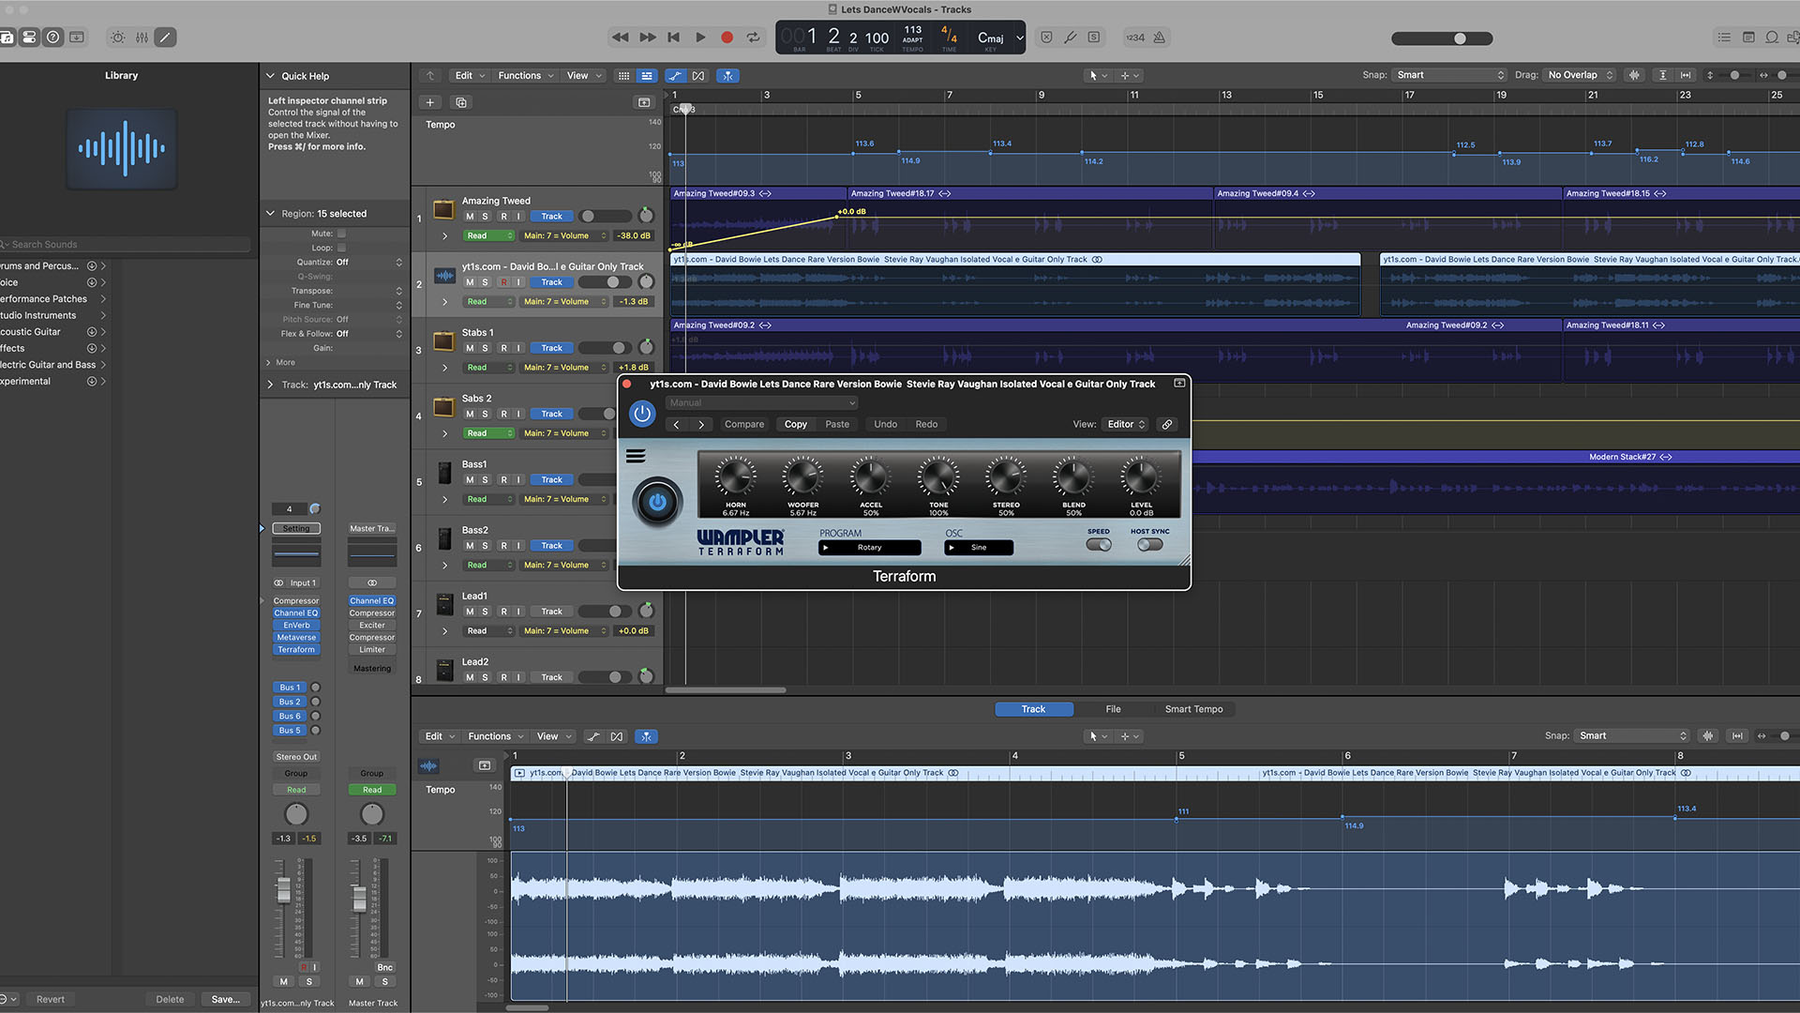Toggle the automation view button in tracks toolbar
Screen dimensions: 1800x1013
(675, 76)
